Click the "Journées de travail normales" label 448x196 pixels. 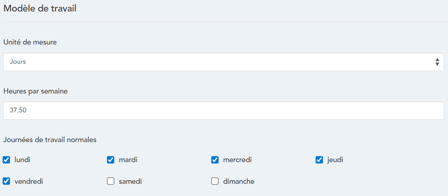[50, 140]
